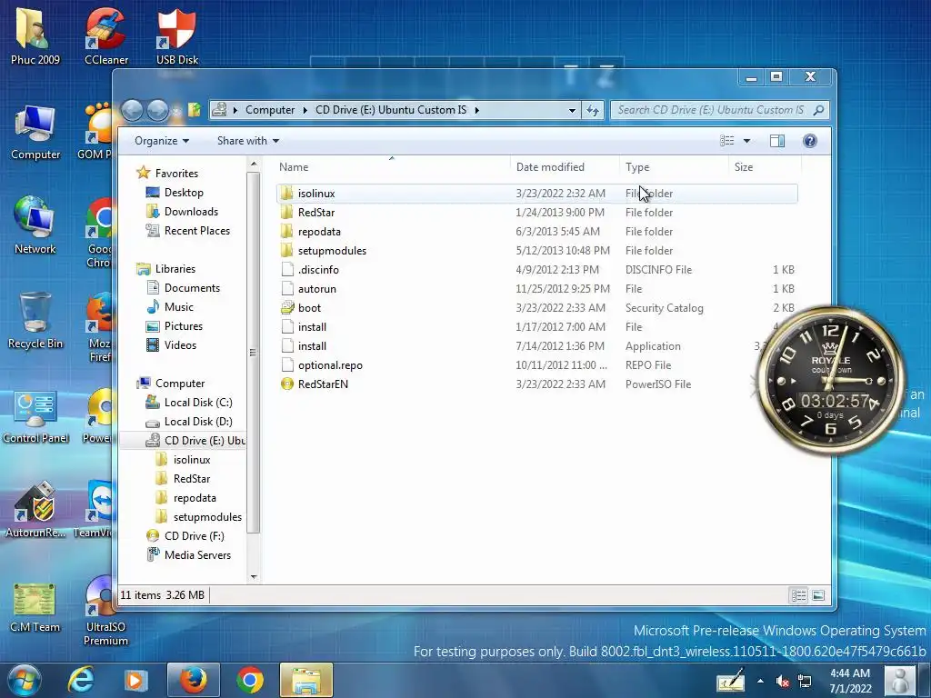Select the Recycle Bin desktop icon
931x698 pixels.
click(35, 321)
